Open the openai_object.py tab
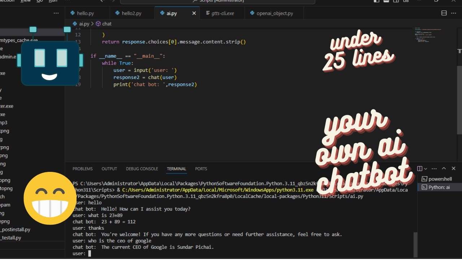This screenshot has width=462, height=260. click(x=275, y=13)
